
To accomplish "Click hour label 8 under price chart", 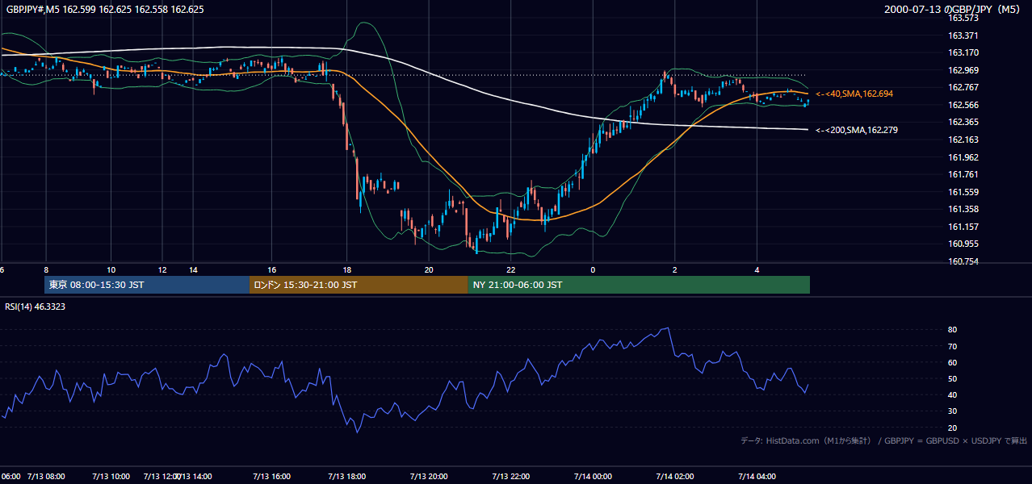I will pos(46,270).
